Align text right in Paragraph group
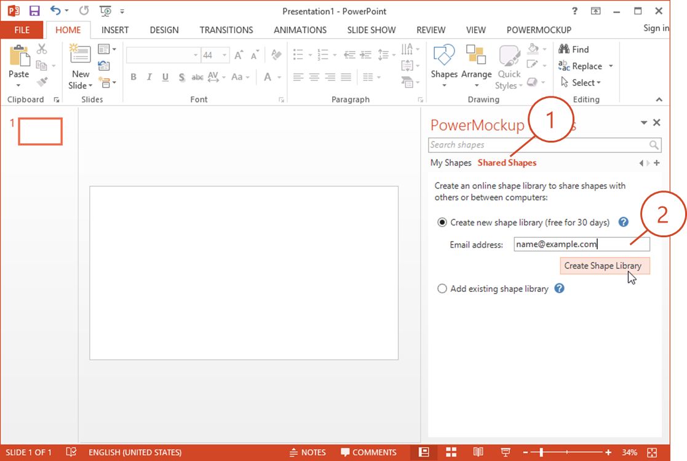 click(x=330, y=77)
